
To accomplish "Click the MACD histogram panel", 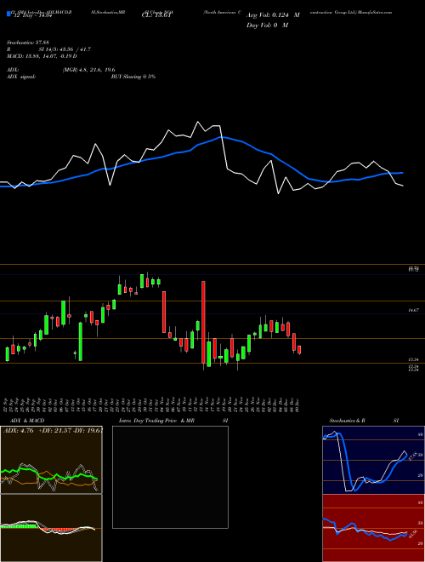I will 51,528.
